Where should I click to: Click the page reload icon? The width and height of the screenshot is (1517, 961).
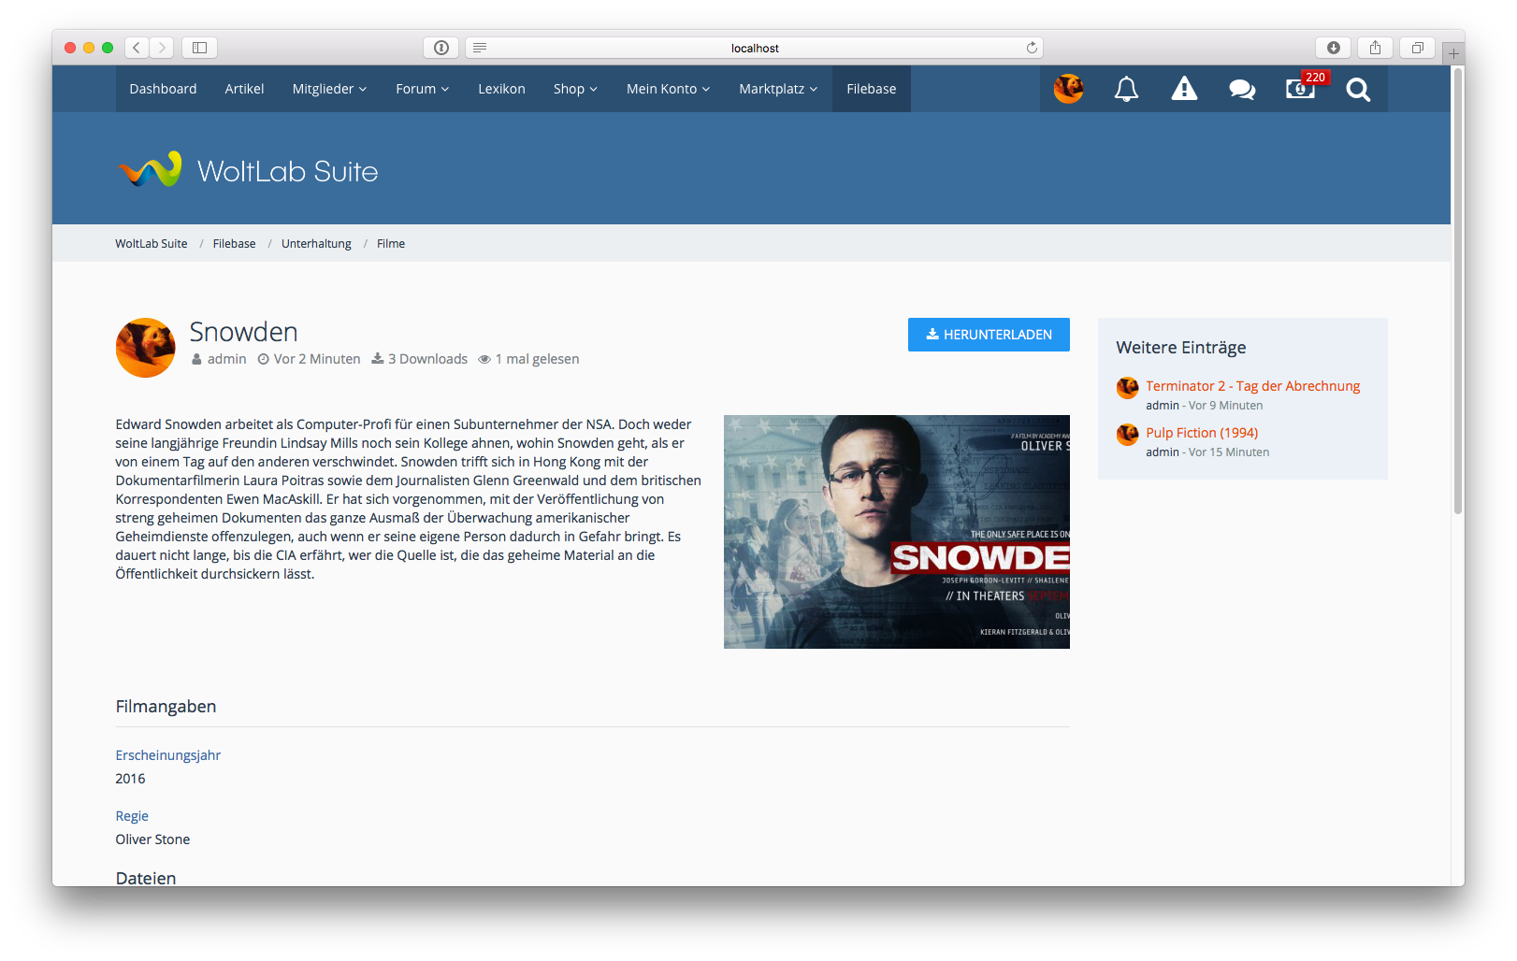[x=1032, y=48]
